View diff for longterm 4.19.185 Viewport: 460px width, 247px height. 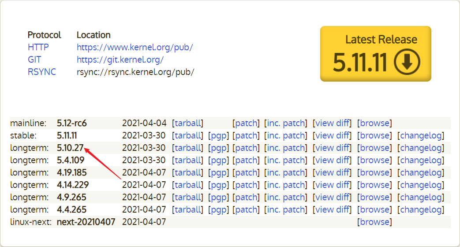pyautogui.click(x=332, y=172)
